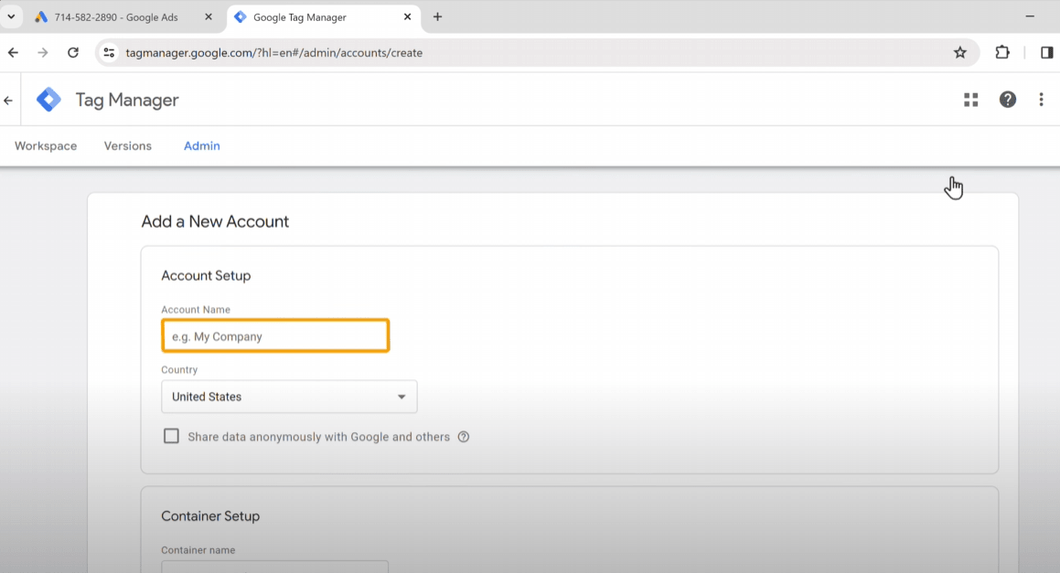Screen dimensions: 1060x573
Task: Reload the page
Action: (73, 53)
